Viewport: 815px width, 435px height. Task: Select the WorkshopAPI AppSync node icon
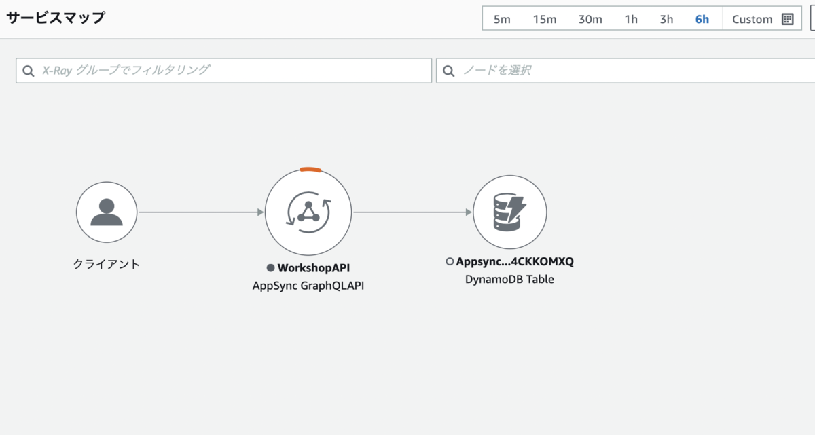pyautogui.click(x=308, y=212)
